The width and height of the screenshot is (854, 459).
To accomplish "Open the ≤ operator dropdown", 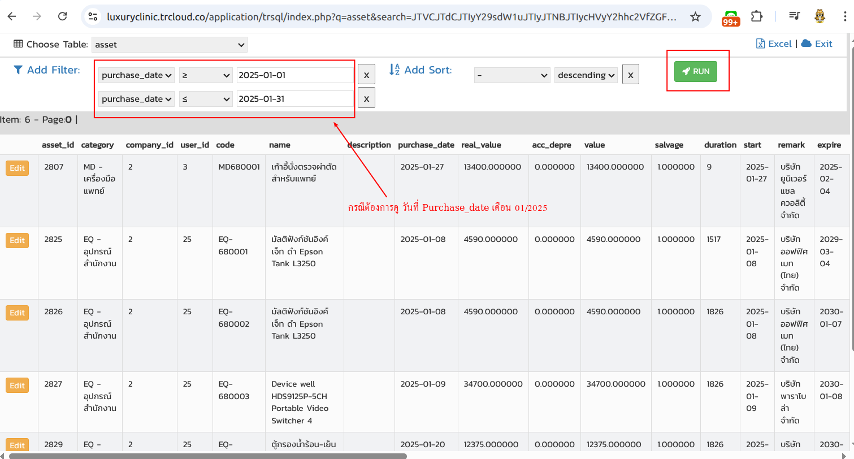I will [206, 99].
